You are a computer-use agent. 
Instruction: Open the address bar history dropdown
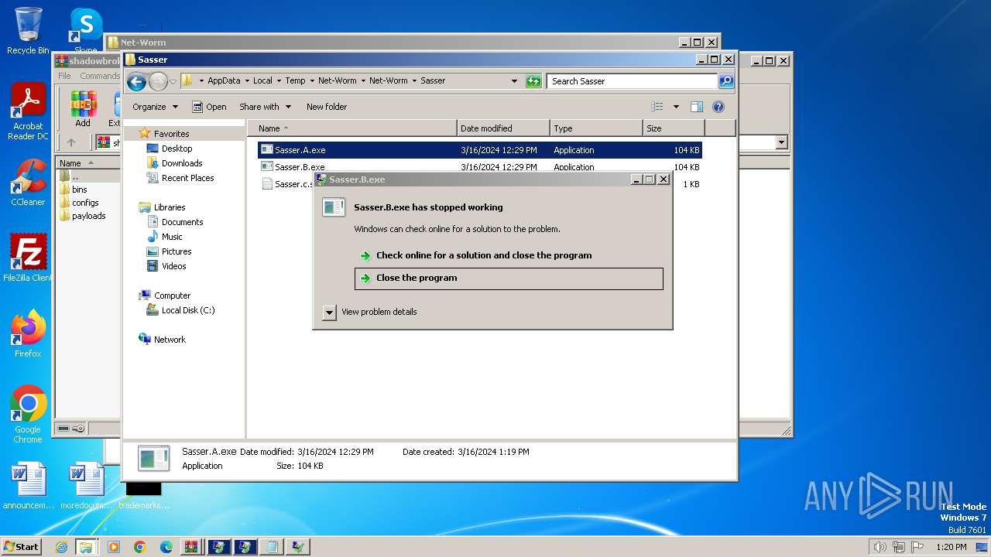[x=514, y=81]
